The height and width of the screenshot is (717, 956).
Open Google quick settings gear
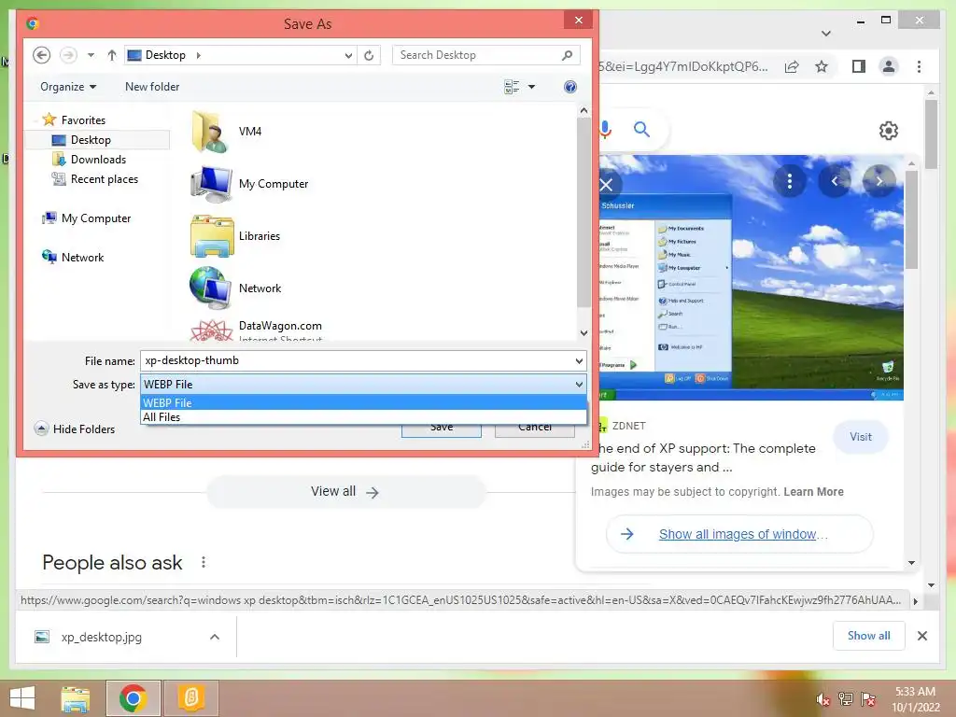(889, 131)
